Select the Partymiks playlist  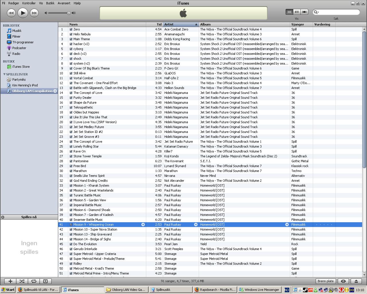pos(19,80)
